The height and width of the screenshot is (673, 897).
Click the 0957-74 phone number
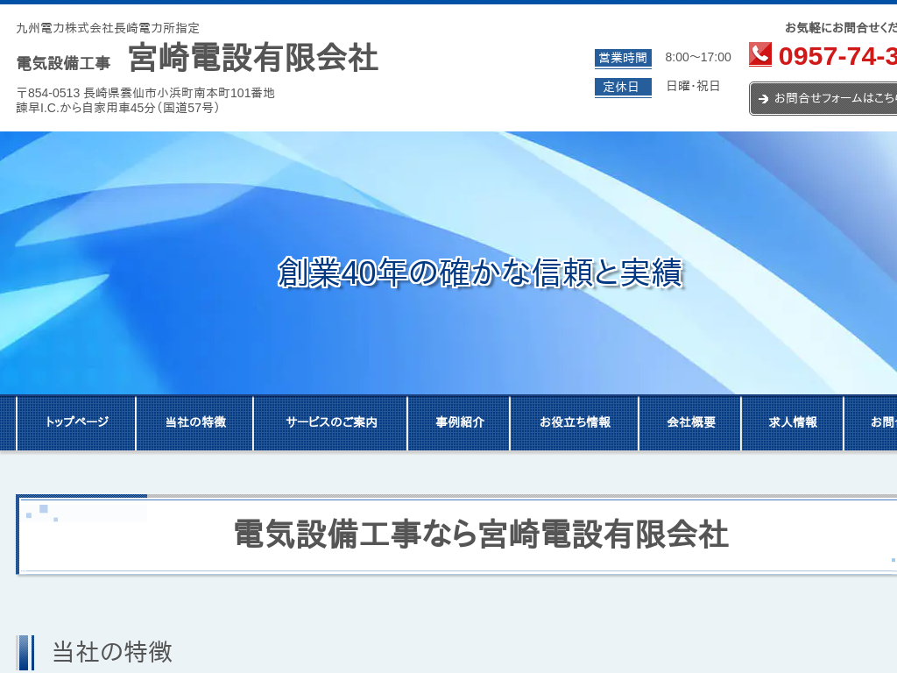[837, 56]
